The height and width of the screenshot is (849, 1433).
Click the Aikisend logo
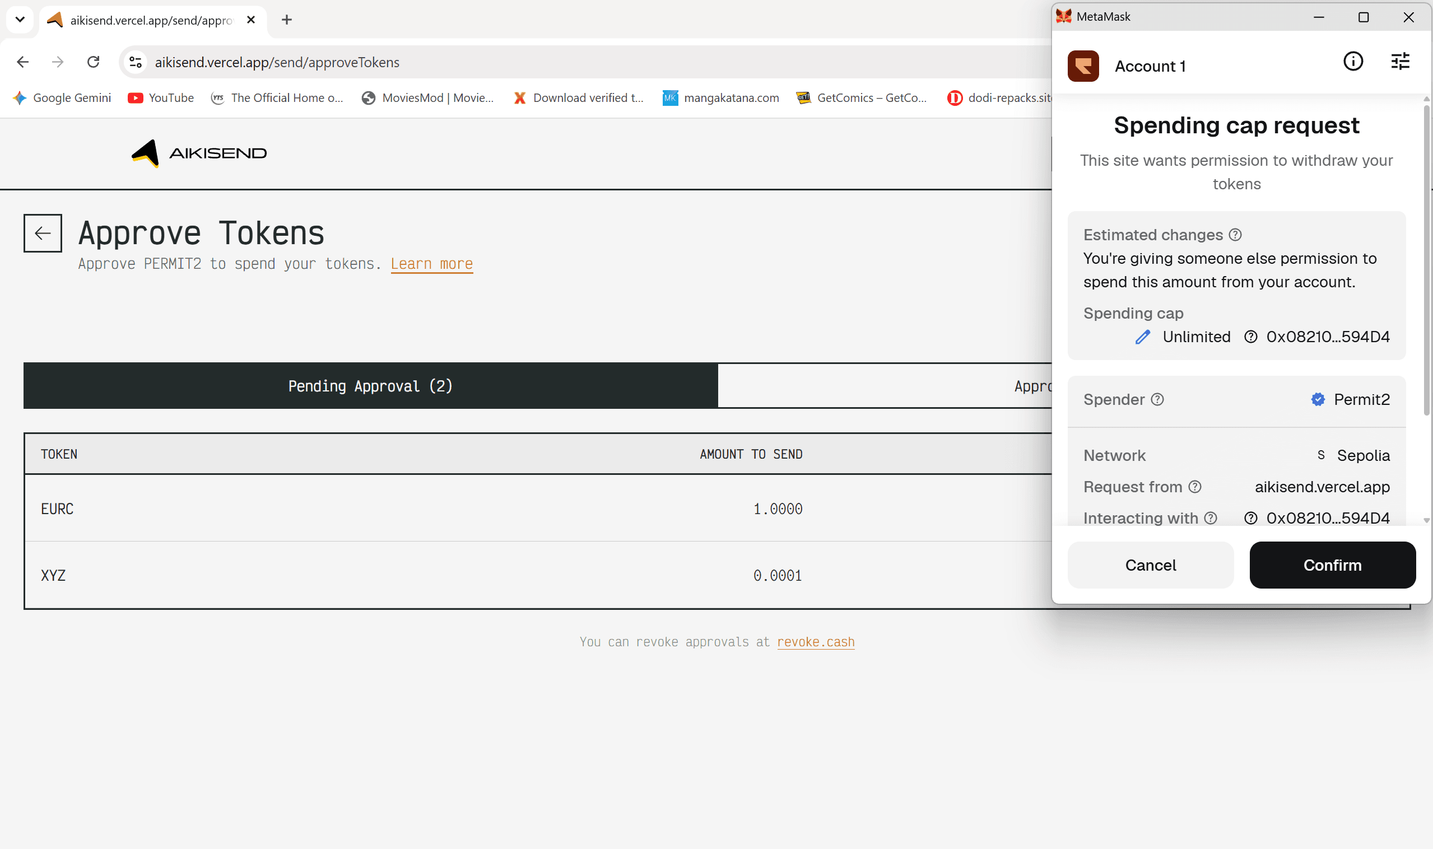pyautogui.click(x=199, y=153)
